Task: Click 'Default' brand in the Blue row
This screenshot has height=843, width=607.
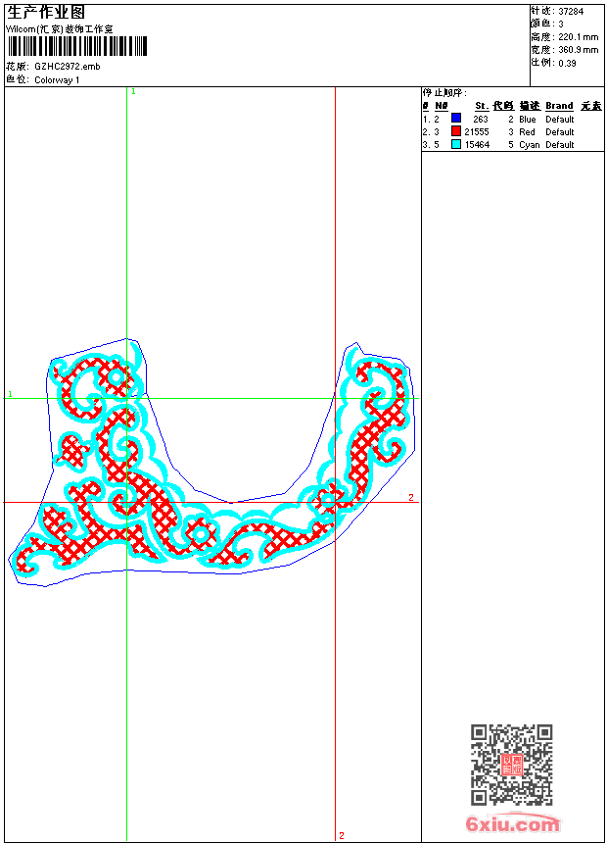Action: [x=560, y=120]
